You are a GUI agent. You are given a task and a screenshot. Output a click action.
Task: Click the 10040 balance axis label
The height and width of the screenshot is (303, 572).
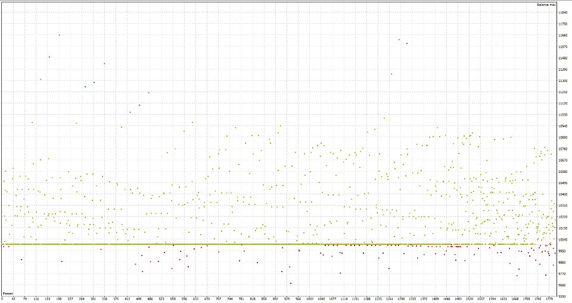pos(562,239)
